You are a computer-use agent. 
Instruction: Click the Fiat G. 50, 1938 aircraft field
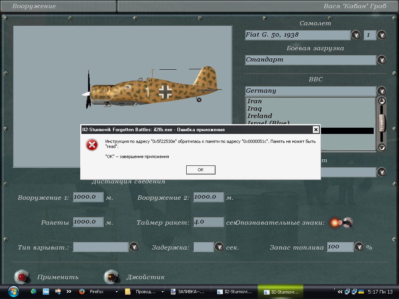(297, 35)
